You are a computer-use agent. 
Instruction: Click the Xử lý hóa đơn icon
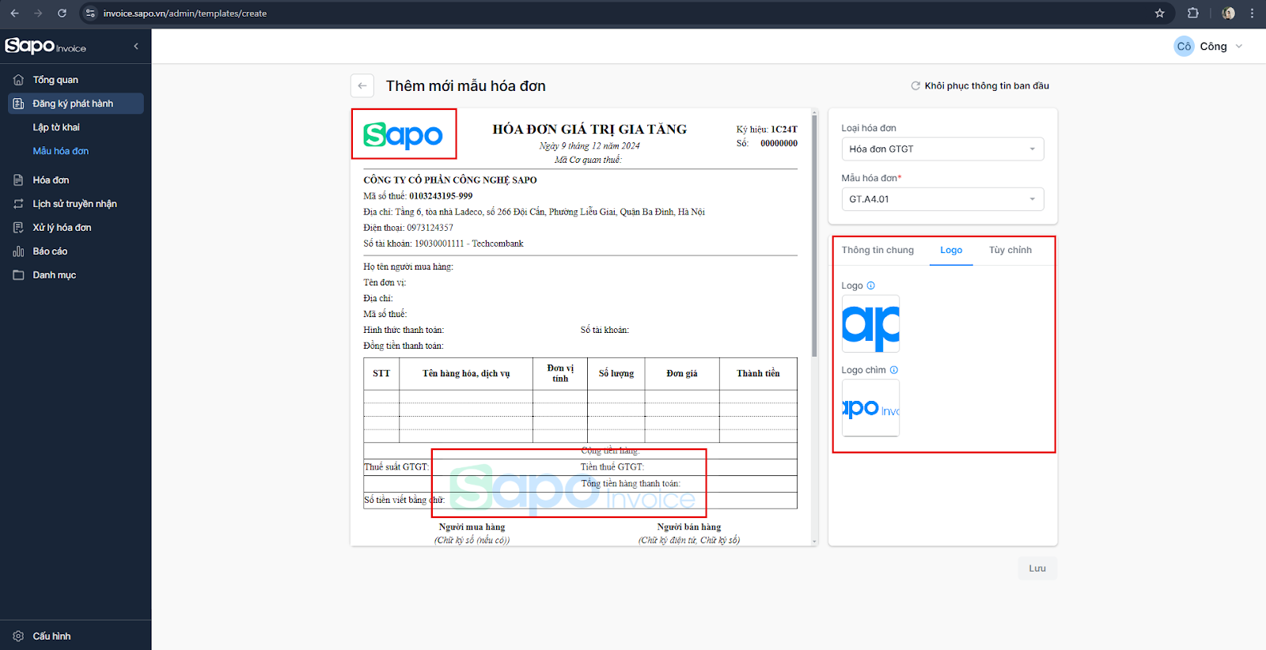tap(18, 228)
